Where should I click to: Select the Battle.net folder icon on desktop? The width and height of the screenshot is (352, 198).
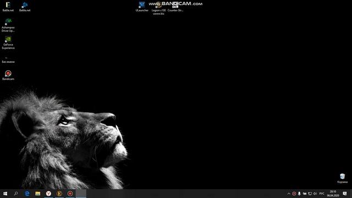[x=8, y=7]
